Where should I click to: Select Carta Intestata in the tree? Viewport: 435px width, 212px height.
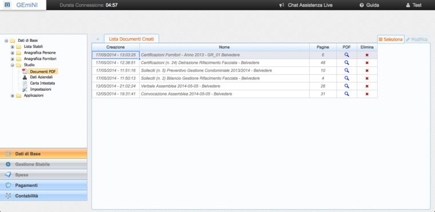point(42,83)
